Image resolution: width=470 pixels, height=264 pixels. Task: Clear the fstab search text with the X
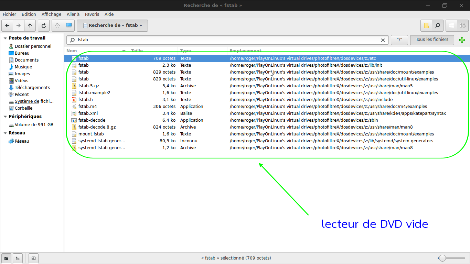(x=383, y=40)
